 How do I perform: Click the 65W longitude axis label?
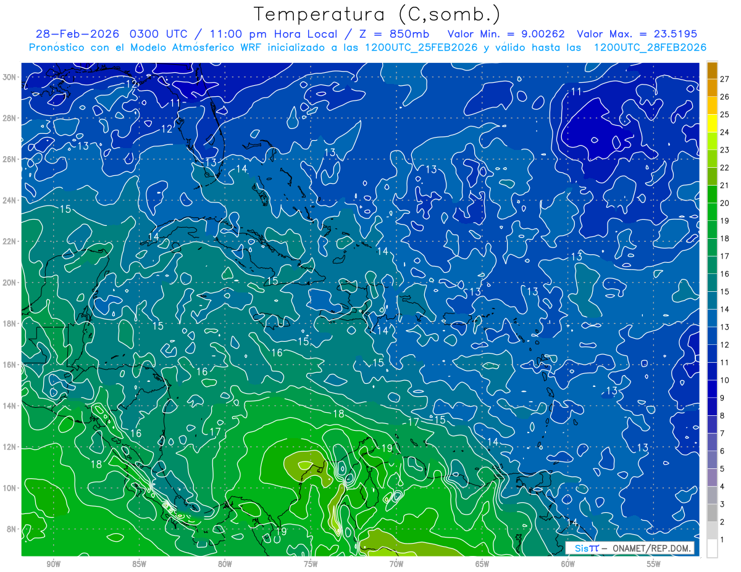[482, 563]
